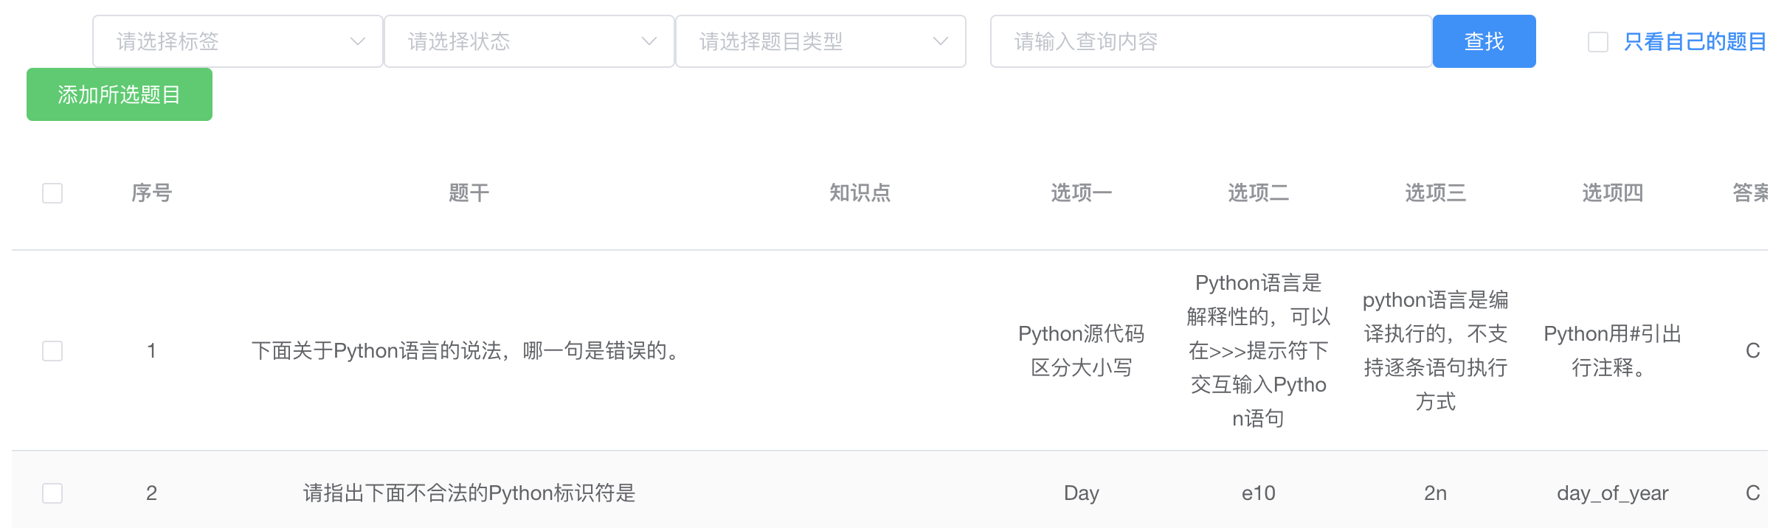Click the 序号 column header
This screenshot has height=528, width=1787.
[x=151, y=192]
